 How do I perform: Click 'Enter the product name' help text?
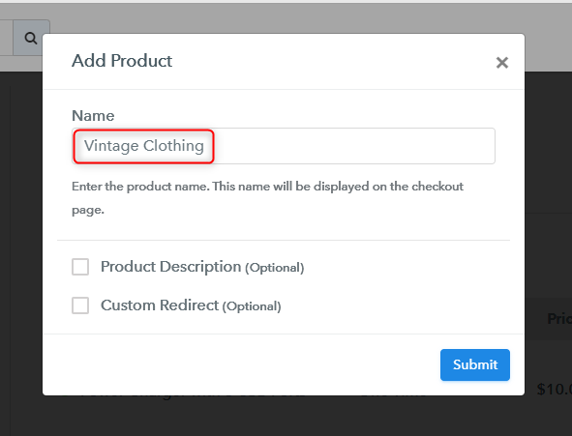point(267,198)
